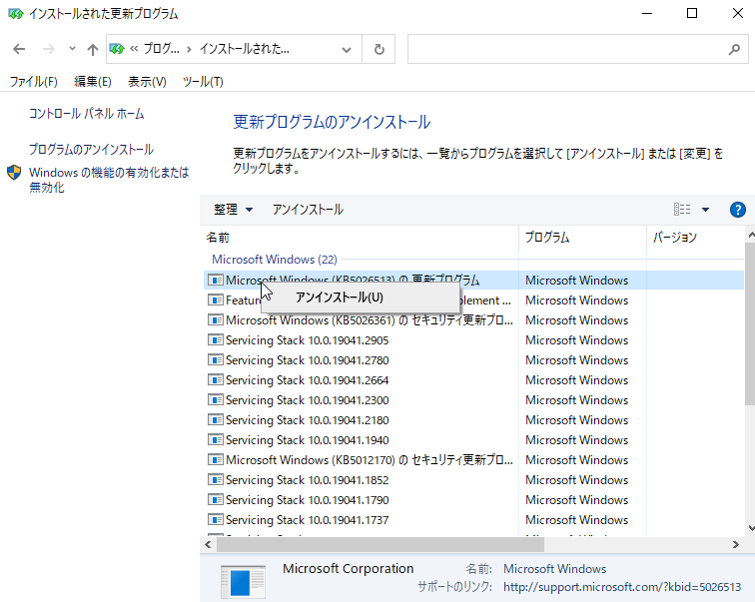Click the horizontal scrollbar thumb
The width and height of the screenshot is (755, 602).
(380, 545)
